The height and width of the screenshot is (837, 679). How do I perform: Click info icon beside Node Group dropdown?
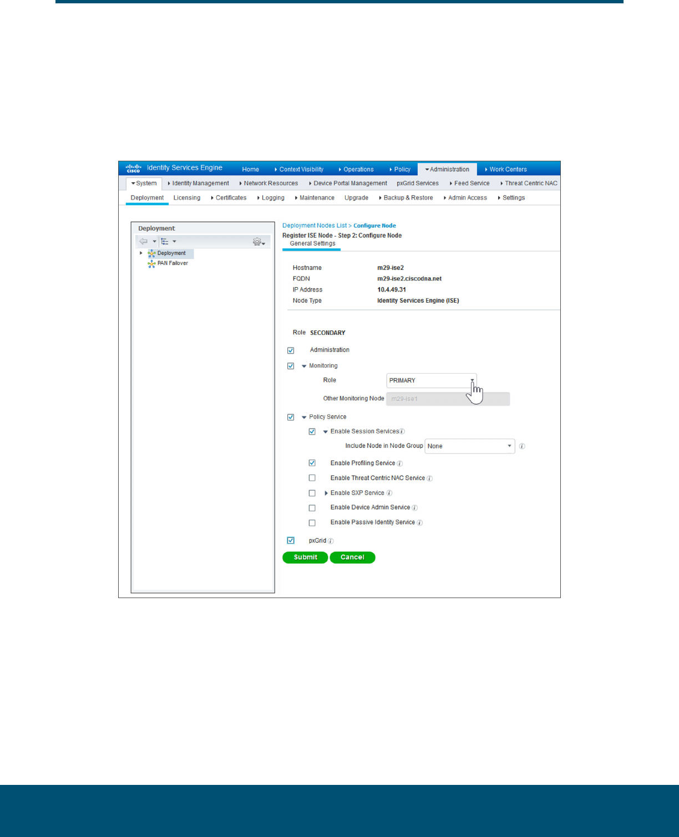[522, 446]
